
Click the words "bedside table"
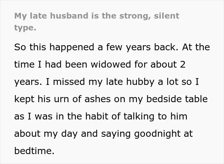[177, 99]
